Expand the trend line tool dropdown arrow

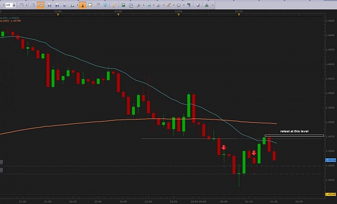174,5
